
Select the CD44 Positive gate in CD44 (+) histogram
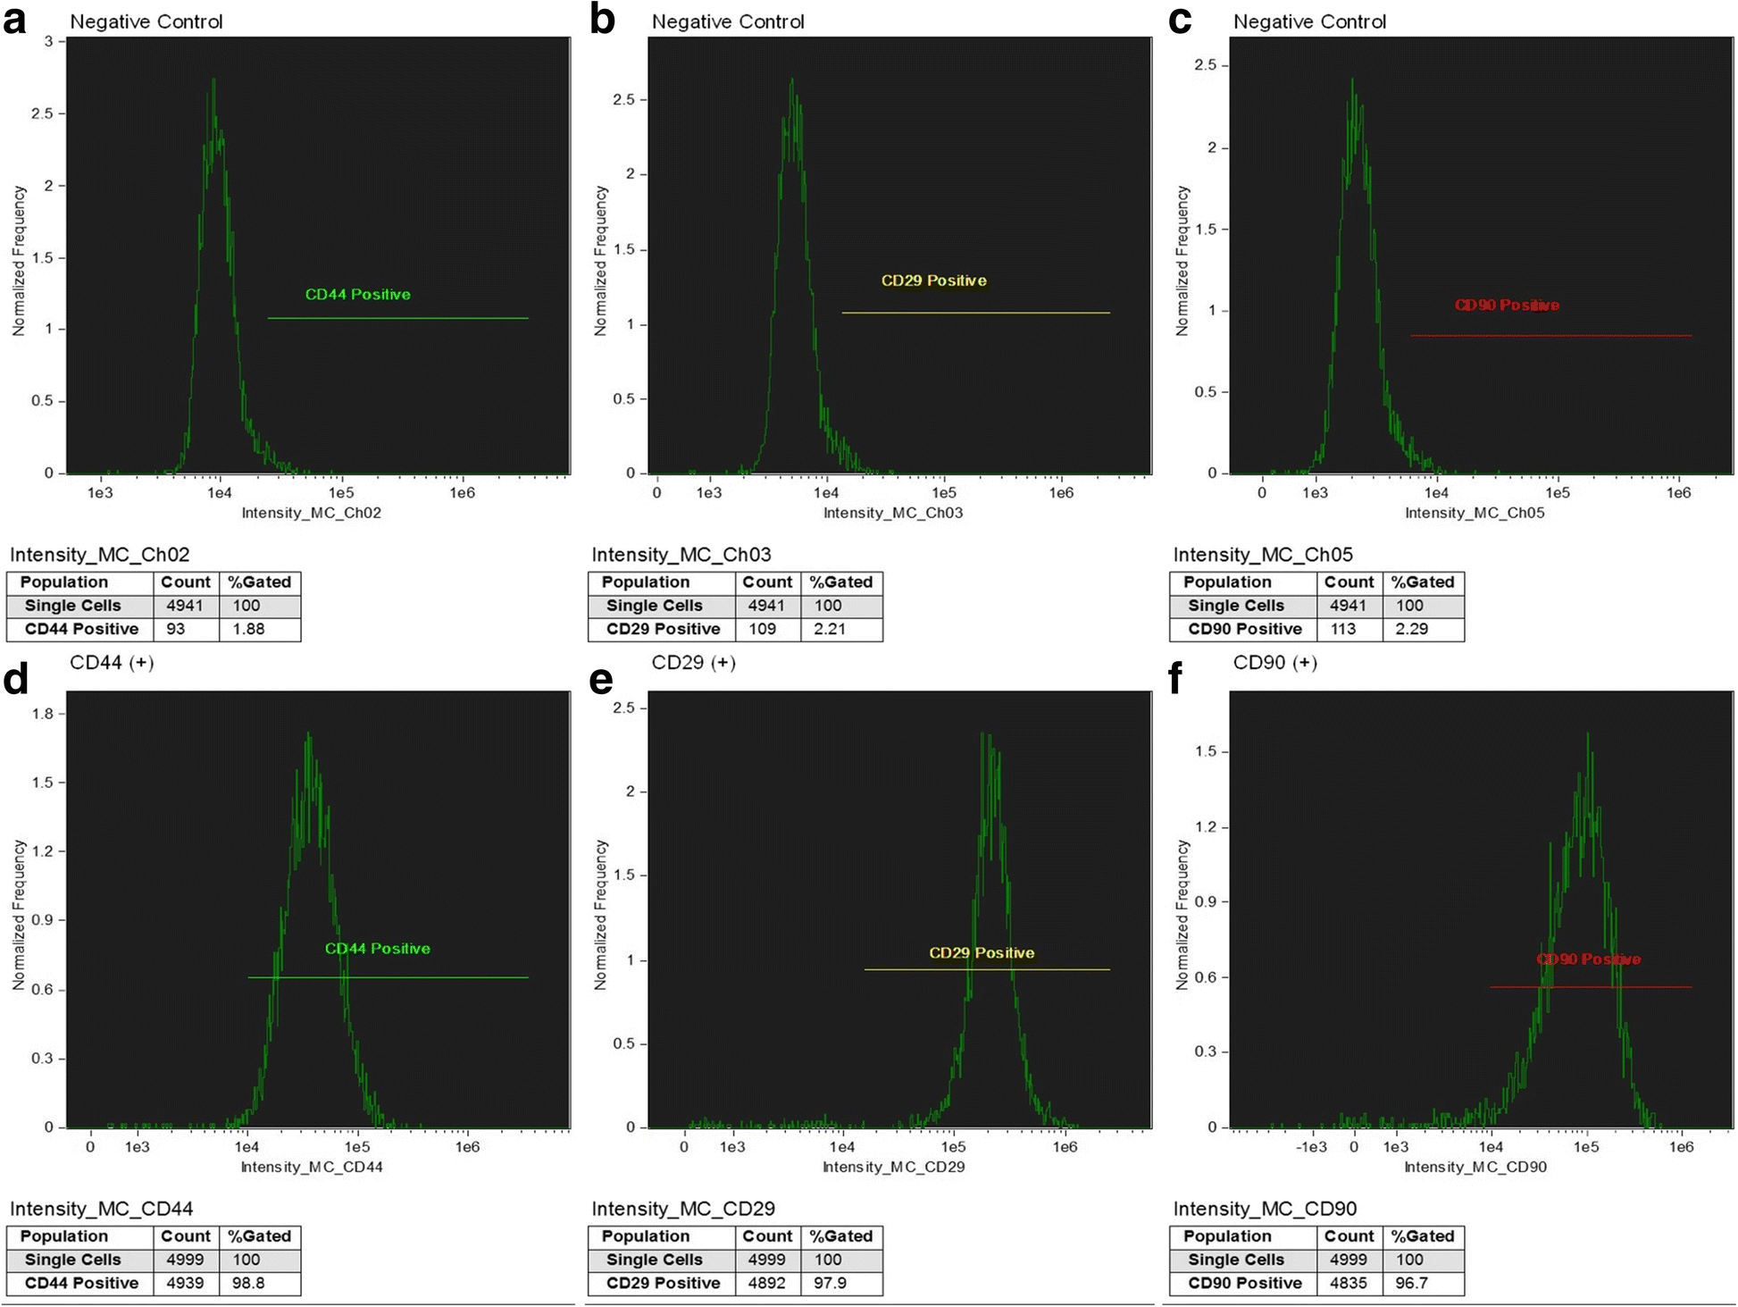click(388, 977)
